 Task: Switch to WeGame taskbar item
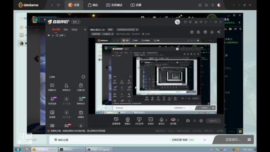click(x=72, y=149)
